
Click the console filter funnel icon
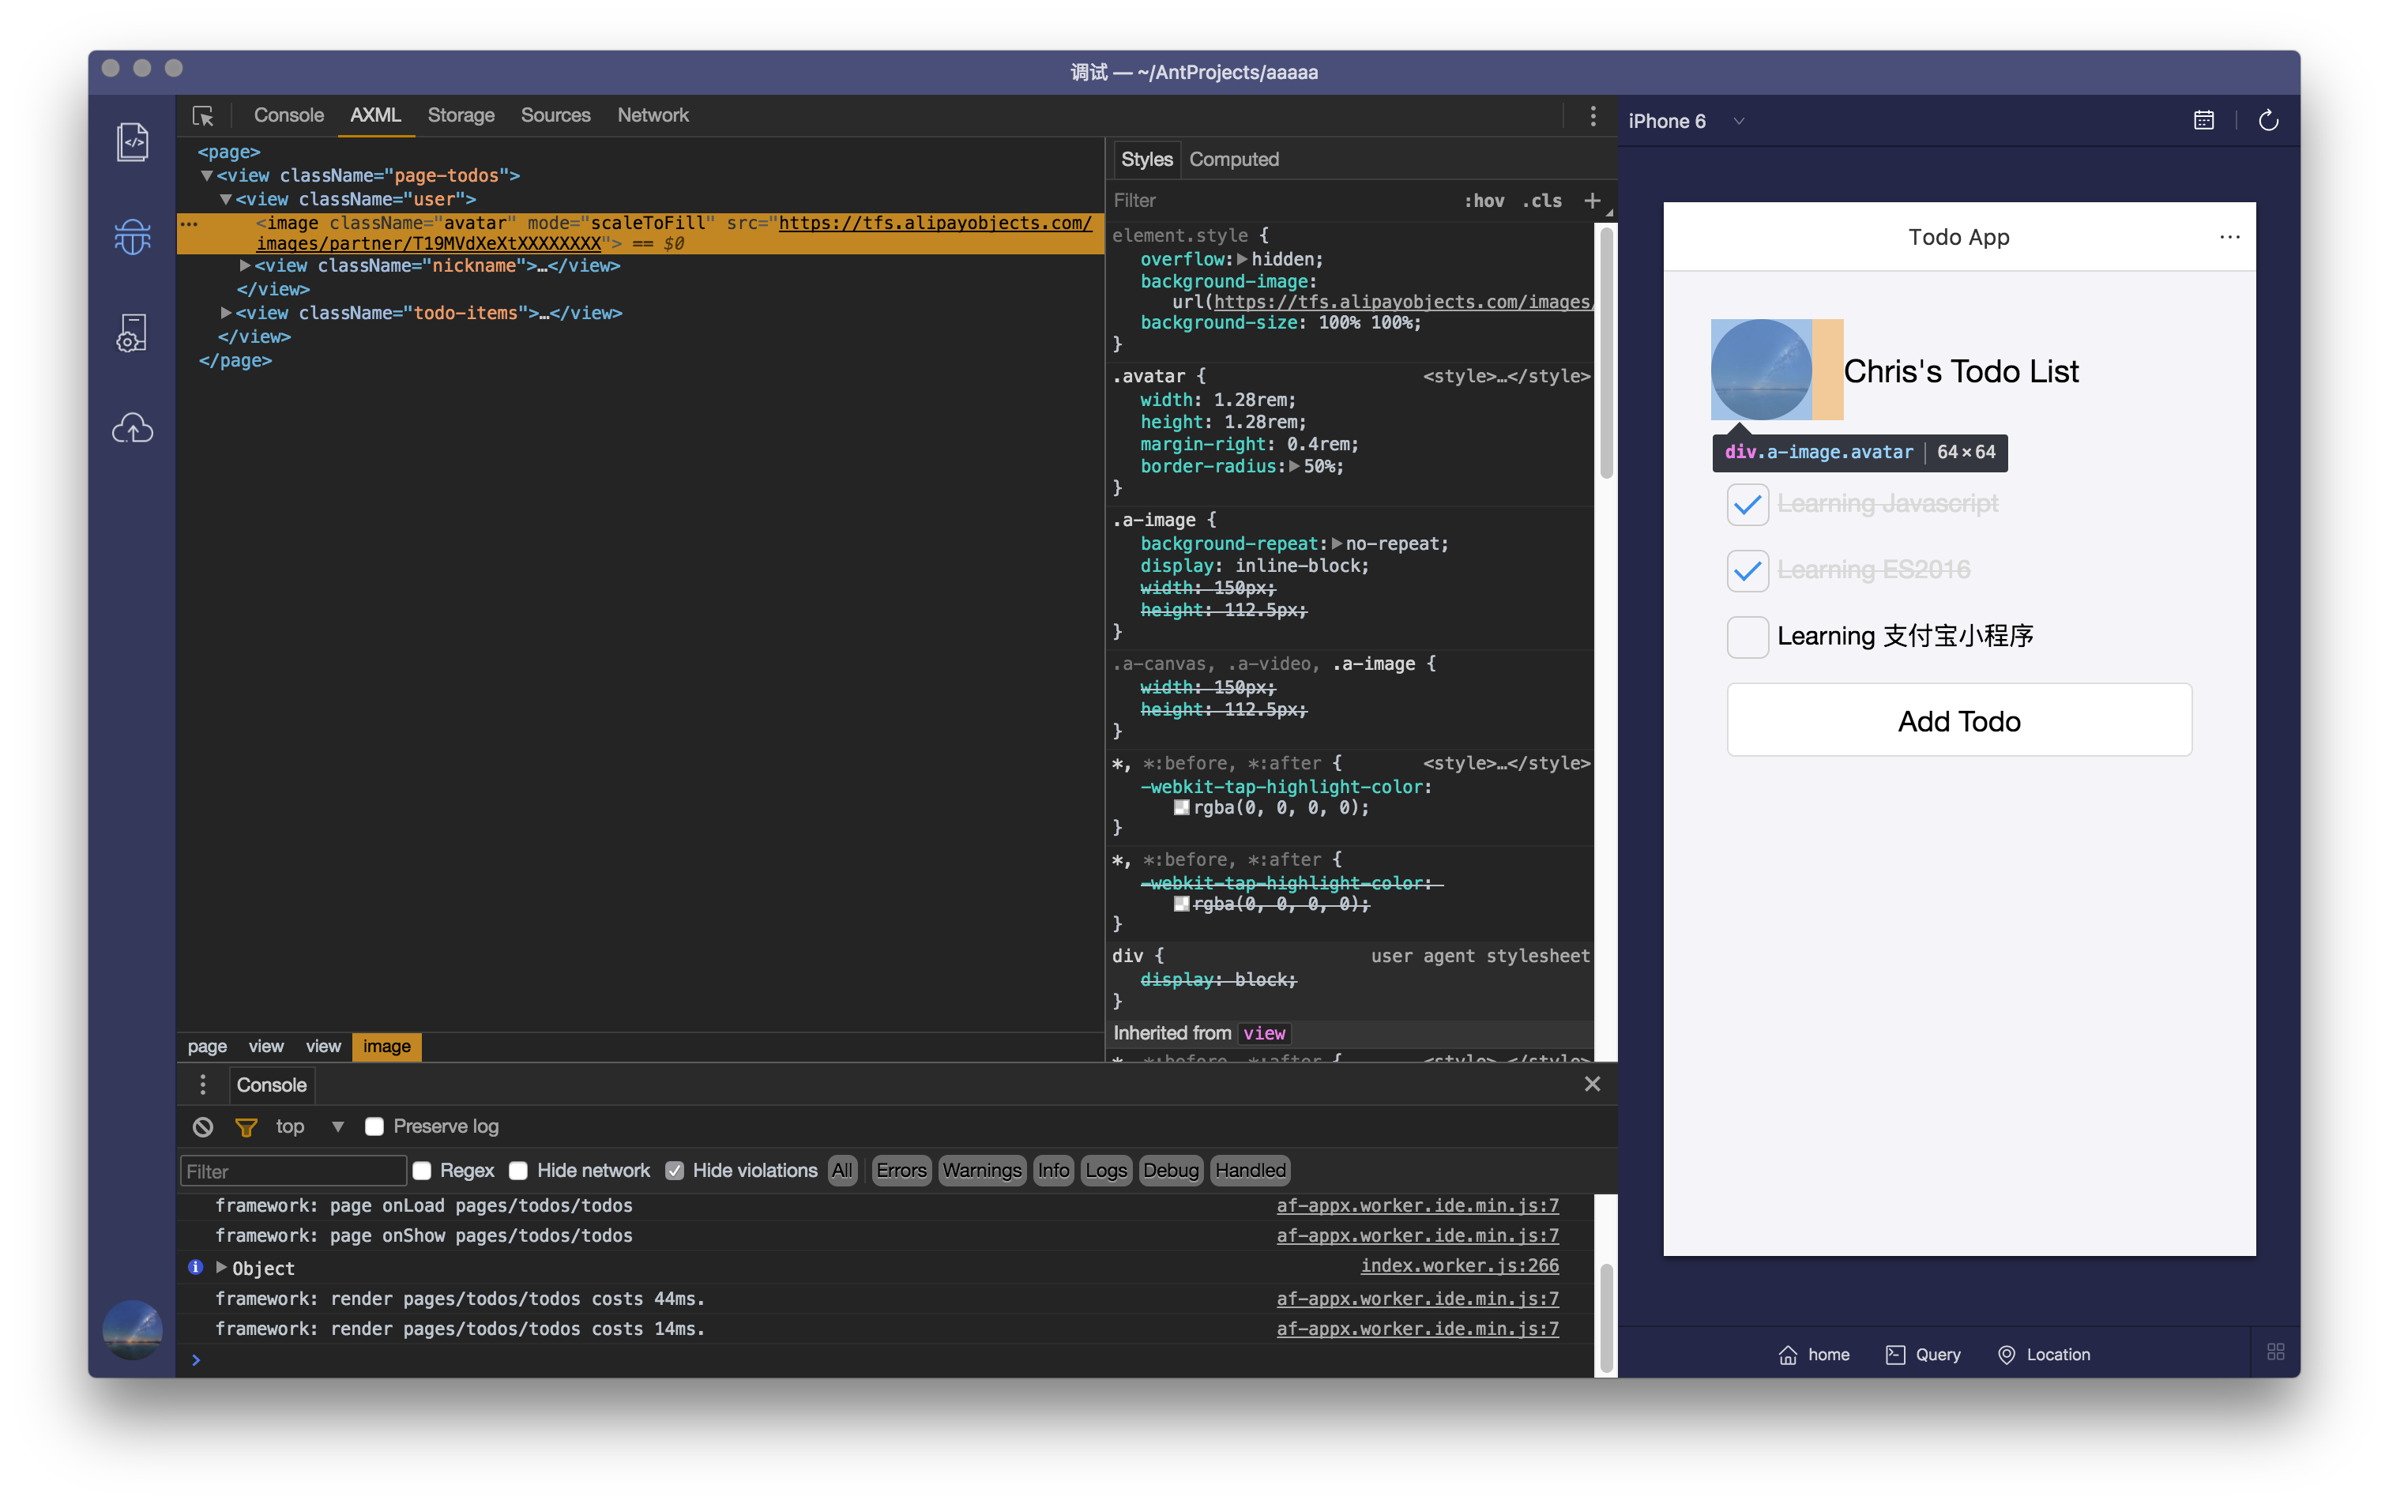[x=246, y=1126]
